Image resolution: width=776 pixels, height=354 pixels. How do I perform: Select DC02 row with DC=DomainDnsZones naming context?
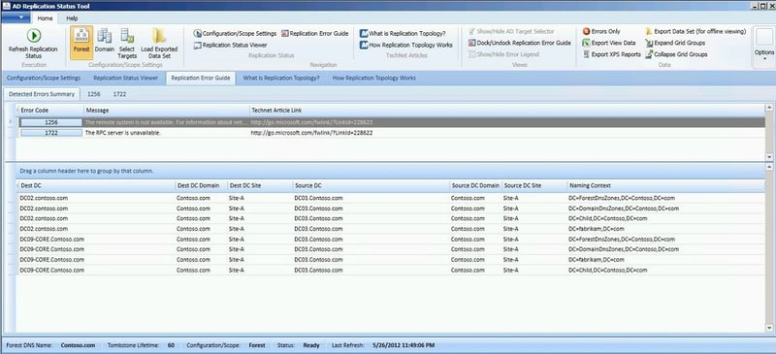click(x=391, y=209)
